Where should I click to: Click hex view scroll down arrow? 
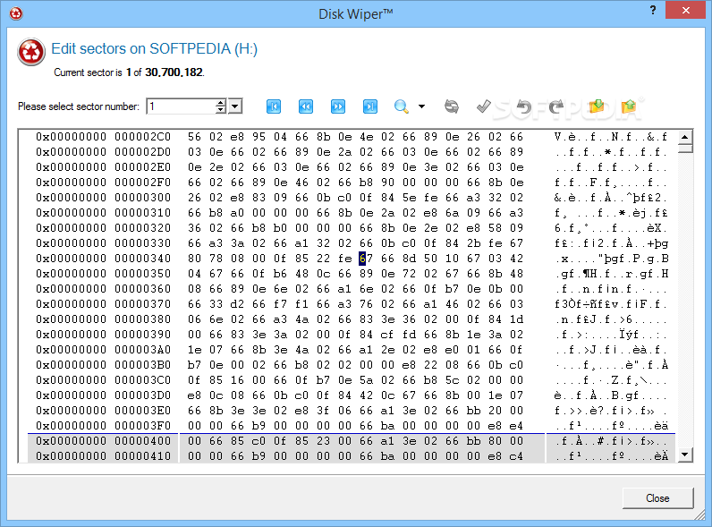click(x=685, y=454)
